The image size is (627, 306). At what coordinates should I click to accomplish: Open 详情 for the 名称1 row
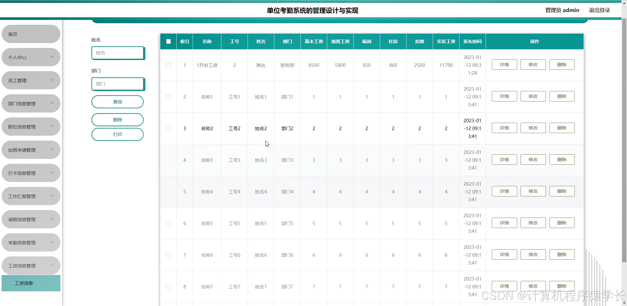click(505, 96)
